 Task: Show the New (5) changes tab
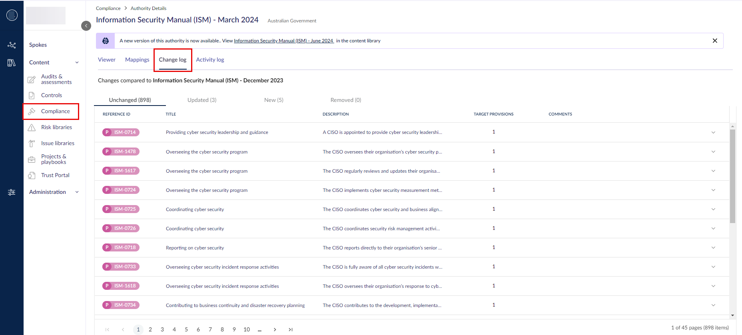(x=274, y=100)
